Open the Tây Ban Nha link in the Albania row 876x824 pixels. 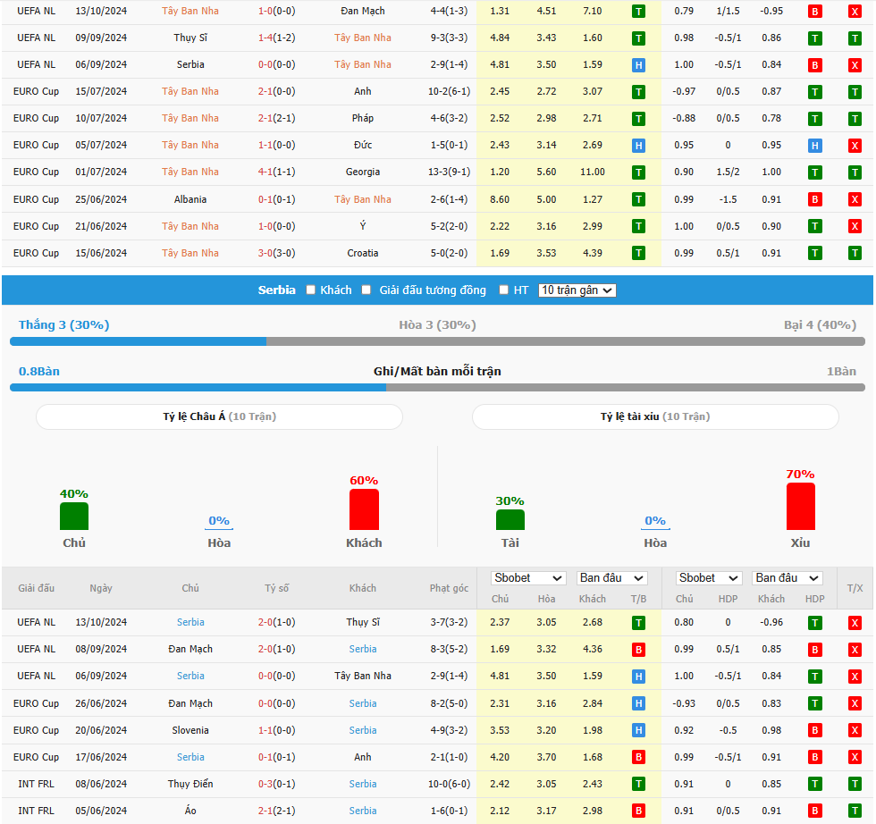tap(363, 199)
